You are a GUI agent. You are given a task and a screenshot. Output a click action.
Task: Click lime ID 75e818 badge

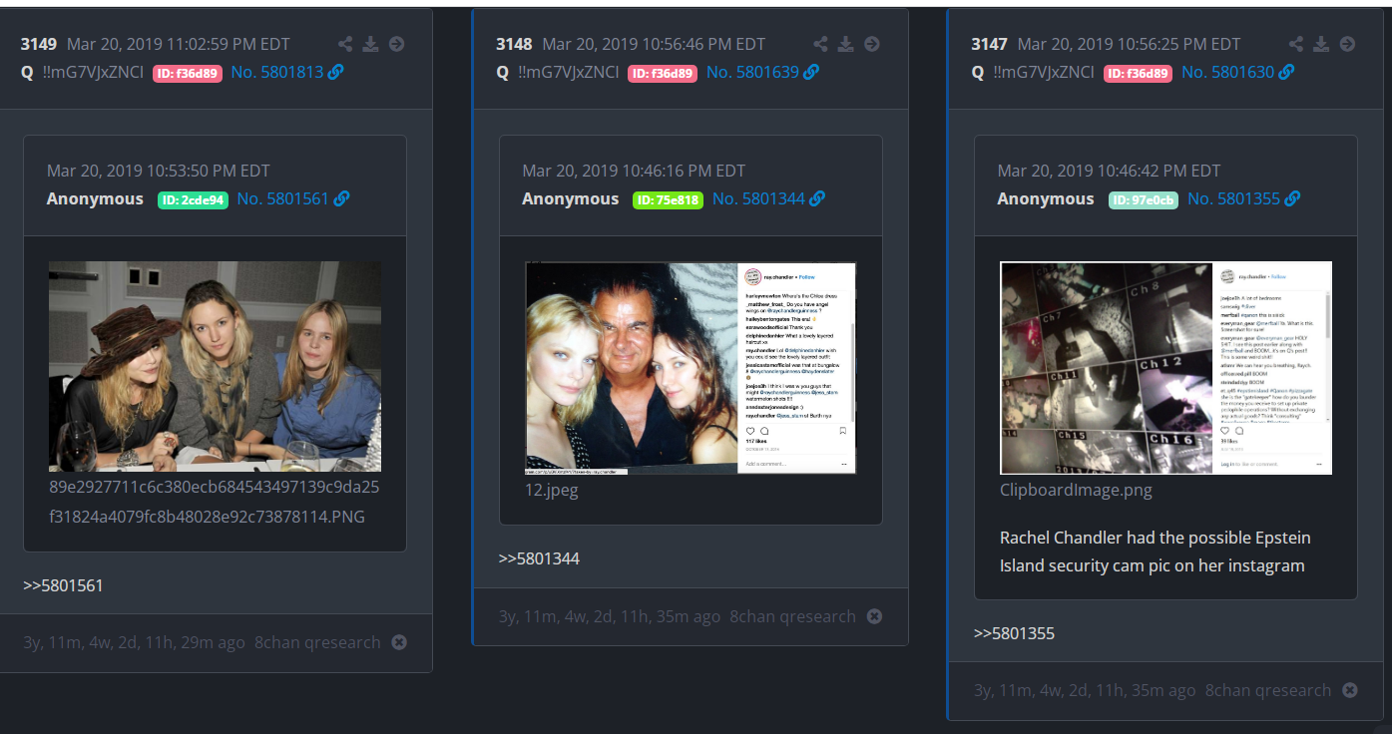669,199
